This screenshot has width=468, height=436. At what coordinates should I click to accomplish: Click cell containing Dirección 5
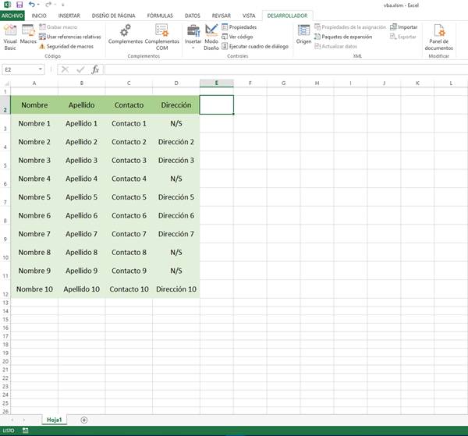coord(175,197)
